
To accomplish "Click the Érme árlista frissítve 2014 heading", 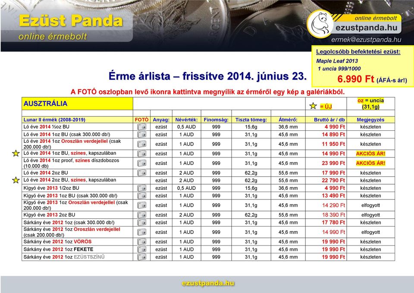I will pyautogui.click(x=207, y=76).
